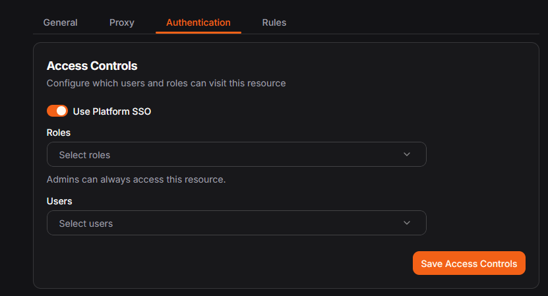The image size is (548, 296).
Task: Select the Authentication tab
Action: [198, 22]
